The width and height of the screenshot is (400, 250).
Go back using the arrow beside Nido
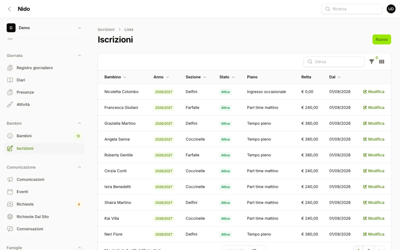tap(10, 9)
